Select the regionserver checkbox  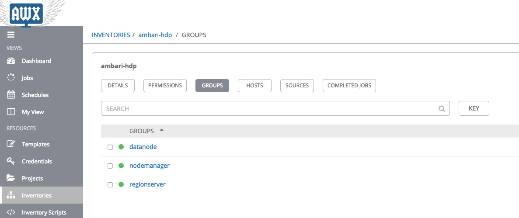pos(110,185)
